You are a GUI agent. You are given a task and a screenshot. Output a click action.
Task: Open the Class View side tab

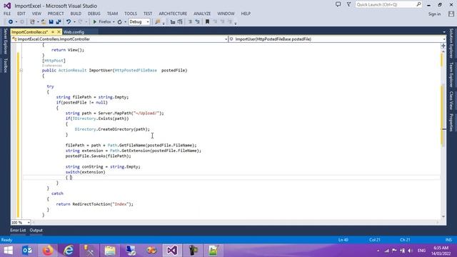pyautogui.click(x=451, y=101)
